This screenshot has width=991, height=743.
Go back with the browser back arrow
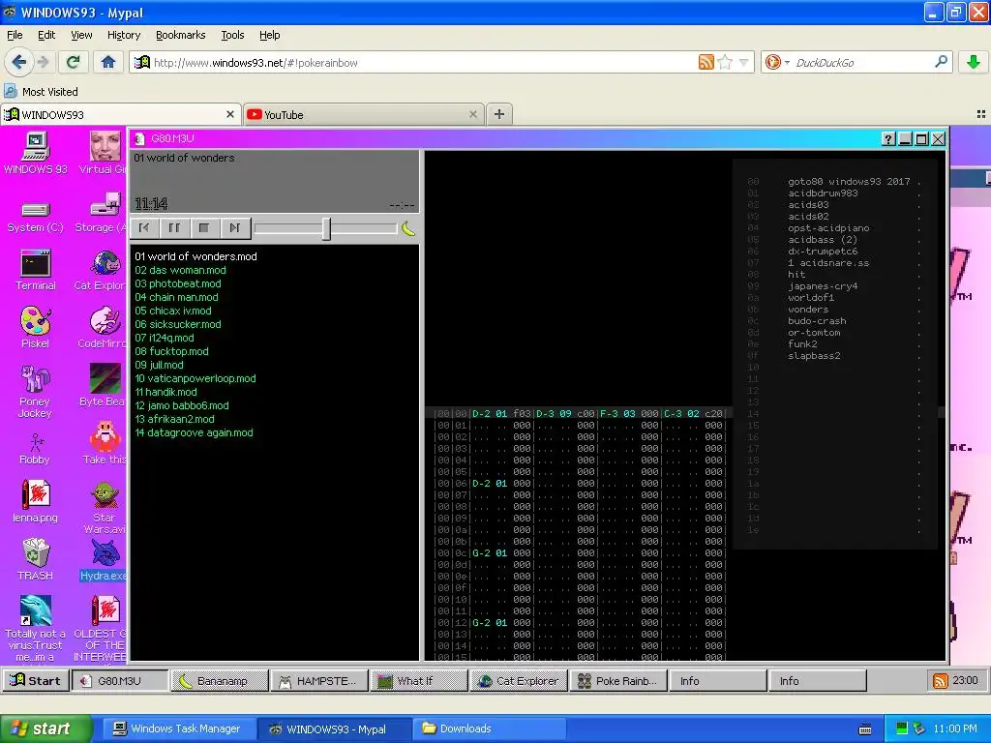click(x=19, y=62)
